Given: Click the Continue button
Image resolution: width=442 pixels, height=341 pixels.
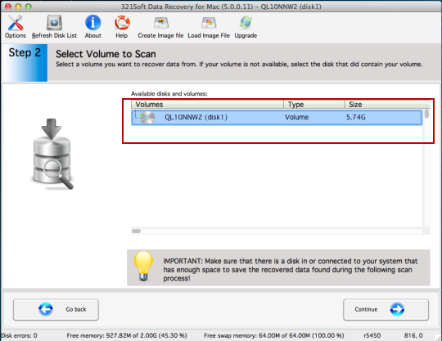Looking at the screenshot, I should point(386,309).
